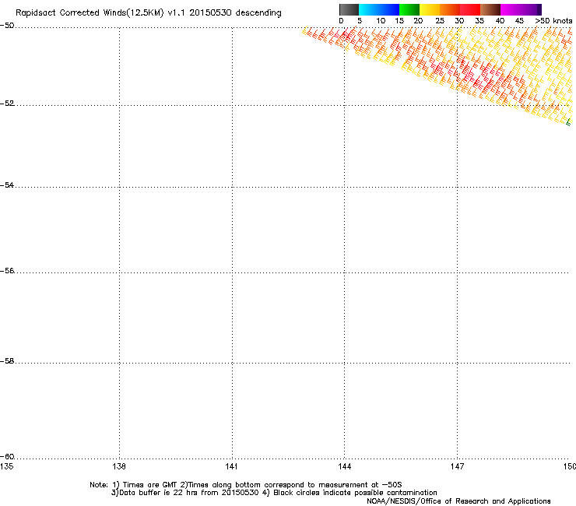The width and height of the screenshot is (576, 506).
Task: Click the green 15-20 knots color segment
Action: pos(409,9)
